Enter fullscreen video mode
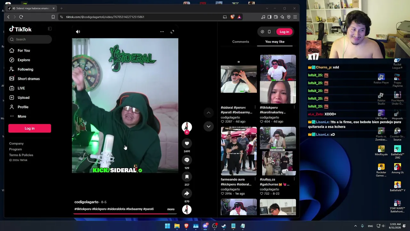The height and width of the screenshot is (231, 410). 172,32
